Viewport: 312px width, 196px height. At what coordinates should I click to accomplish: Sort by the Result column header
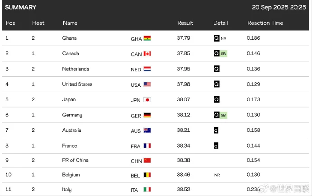pyautogui.click(x=185, y=23)
